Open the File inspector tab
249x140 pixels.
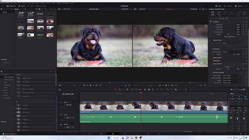point(244,13)
